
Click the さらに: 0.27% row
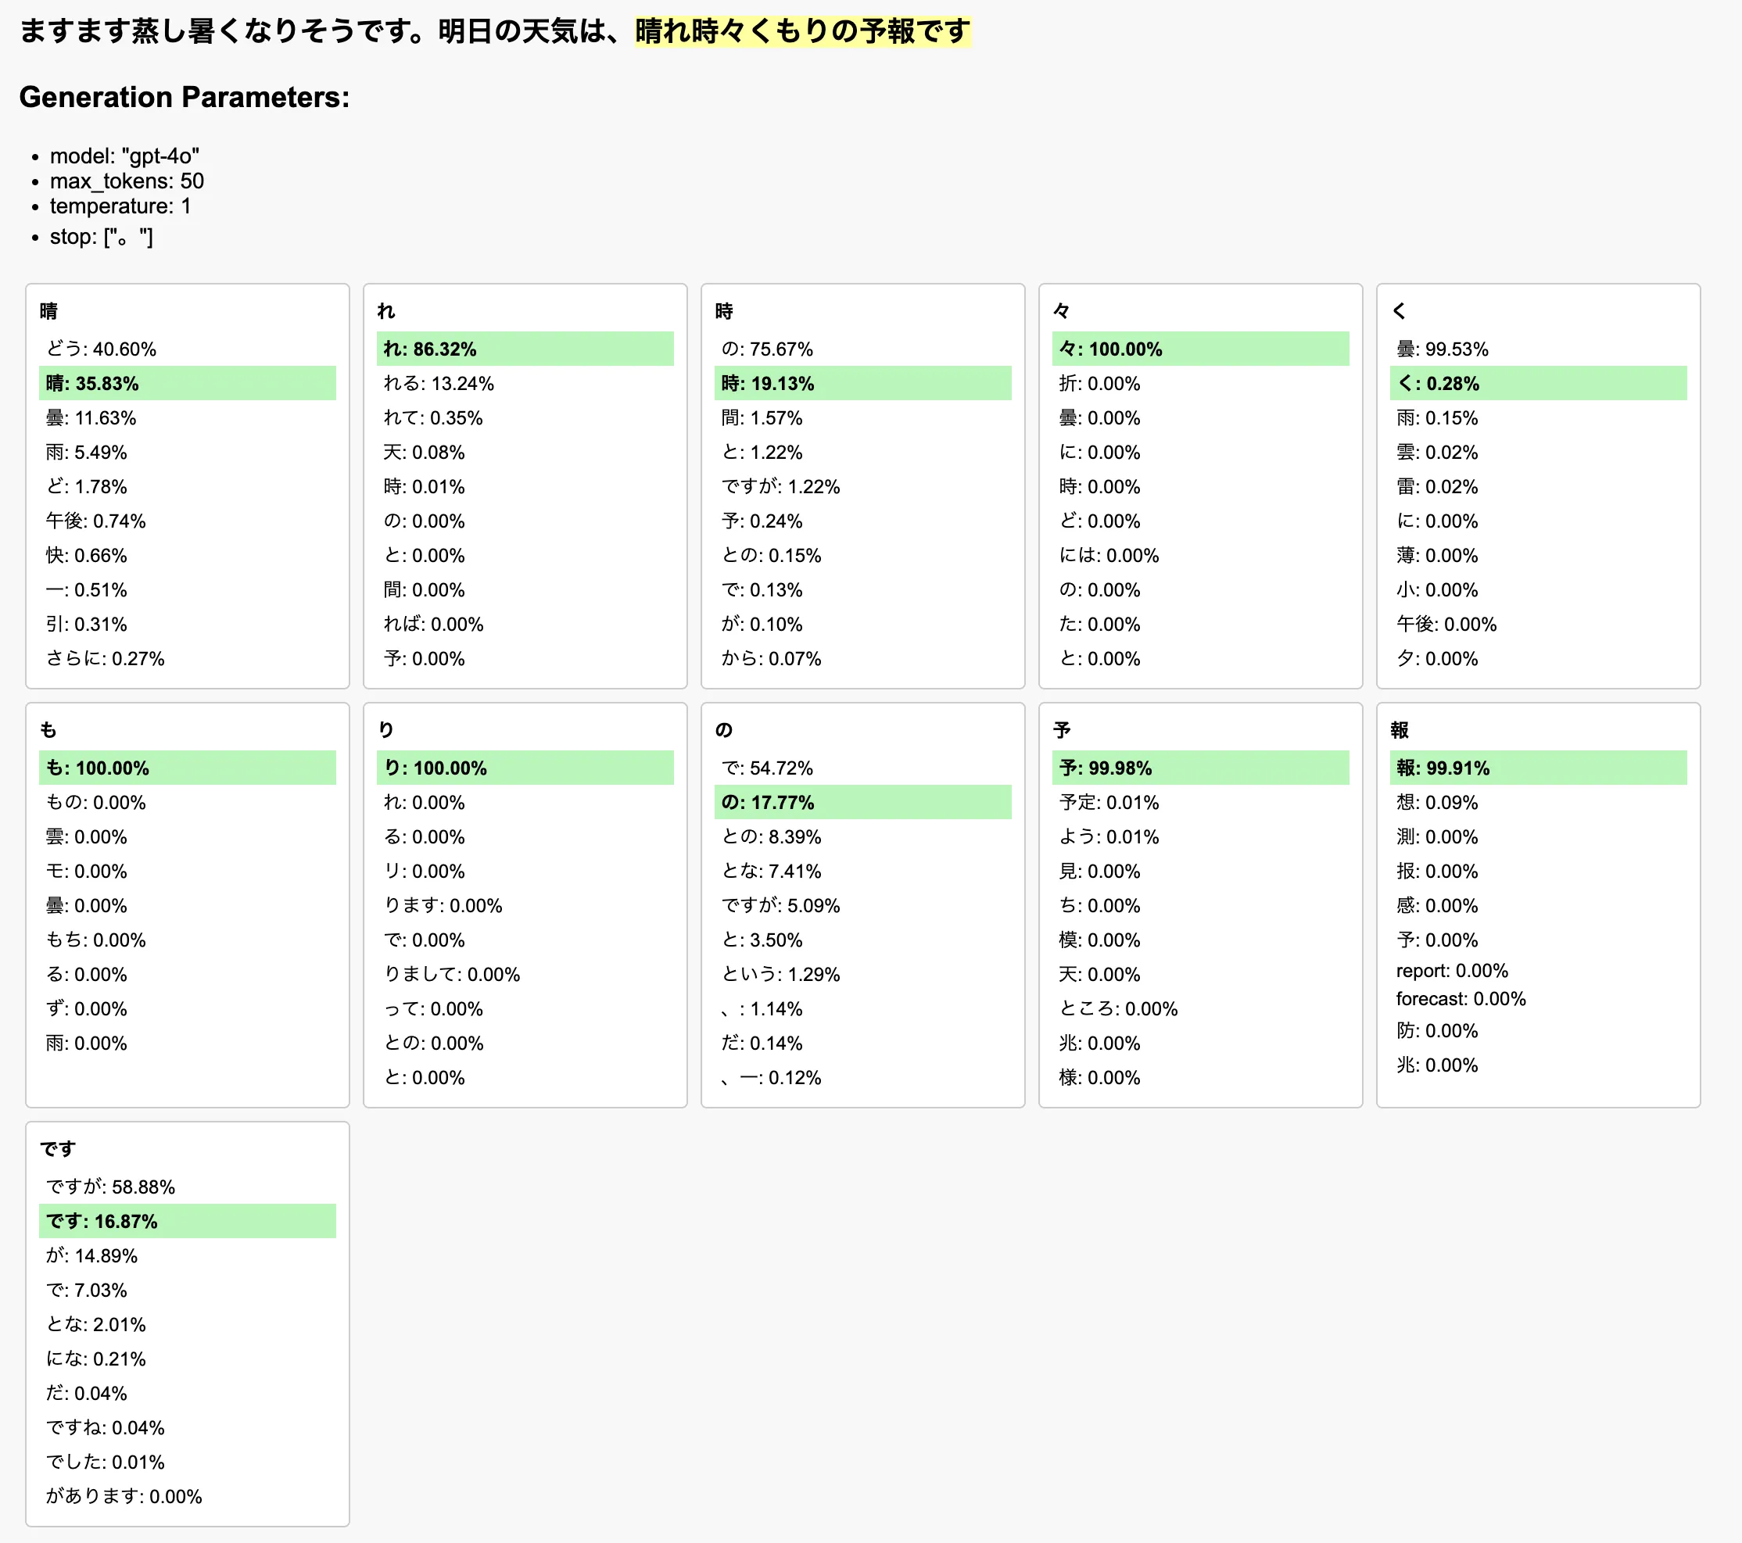coord(188,657)
